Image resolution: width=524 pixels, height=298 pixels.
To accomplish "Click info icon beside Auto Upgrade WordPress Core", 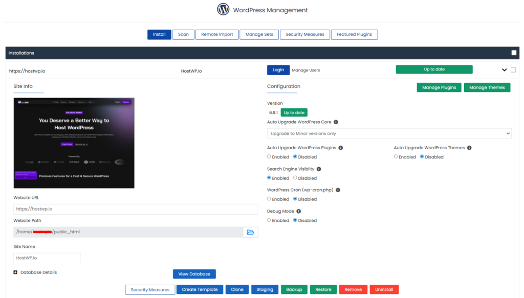I will click(x=336, y=122).
